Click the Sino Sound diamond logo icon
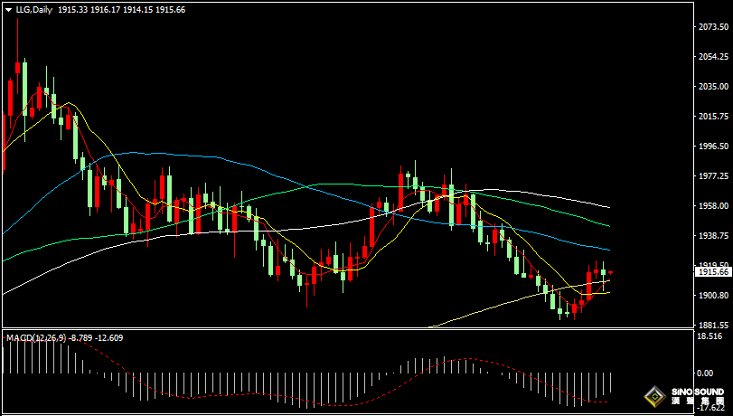733x416 pixels. pyautogui.click(x=654, y=396)
